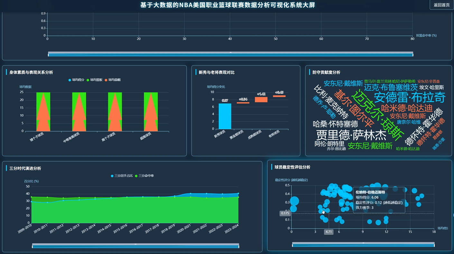Disable the 三分命中率 legend series
The width and height of the screenshot is (454, 254).
point(144,176)
